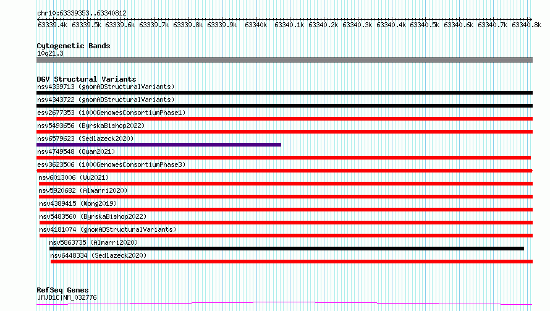
Task: Click the gray 10q21.3 cytogenetic band bar
Action: click(284, 60)
